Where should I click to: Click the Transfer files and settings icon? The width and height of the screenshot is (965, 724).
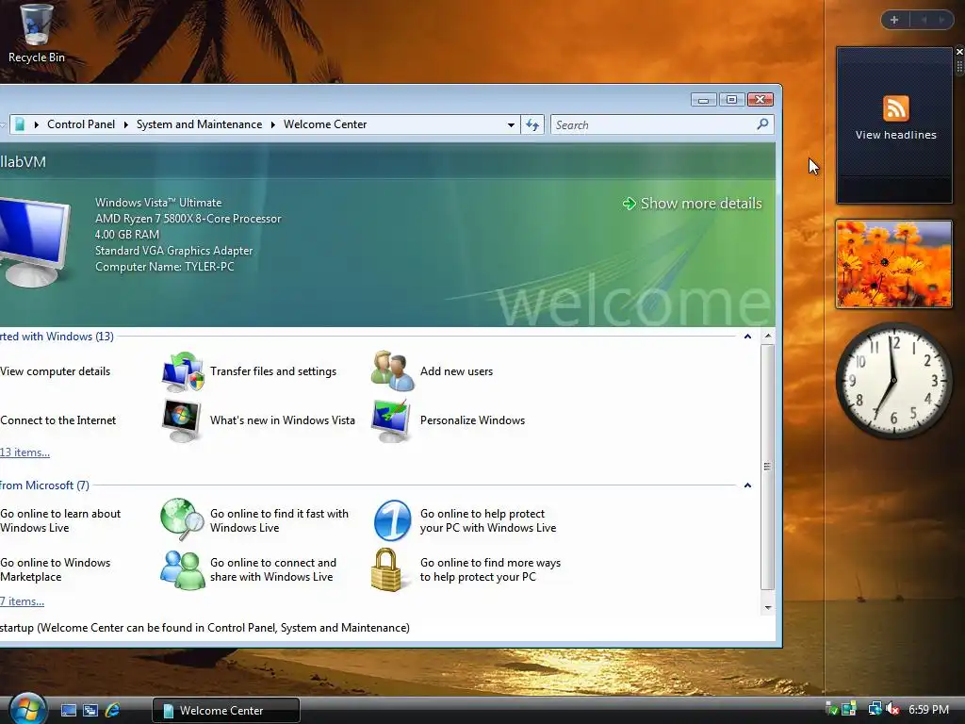point(182,371)
